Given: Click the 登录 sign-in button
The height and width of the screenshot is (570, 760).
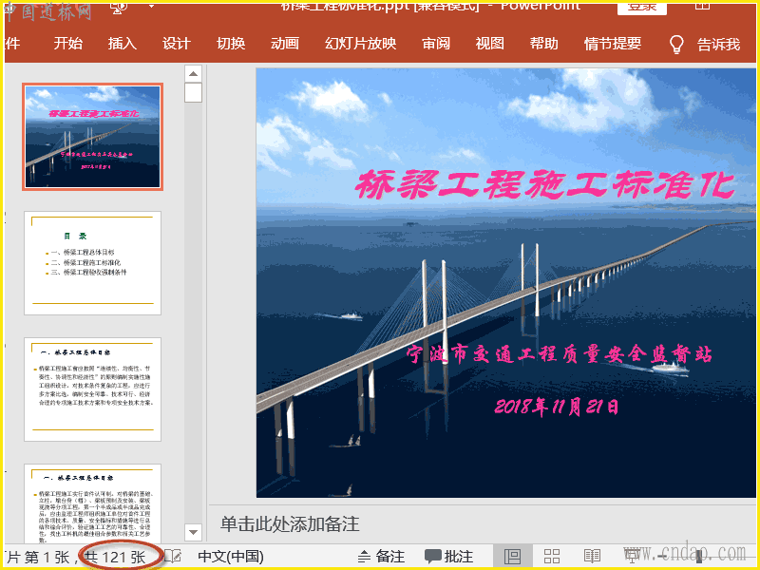Looking at the screenshot, I should (x=642, y=7).
